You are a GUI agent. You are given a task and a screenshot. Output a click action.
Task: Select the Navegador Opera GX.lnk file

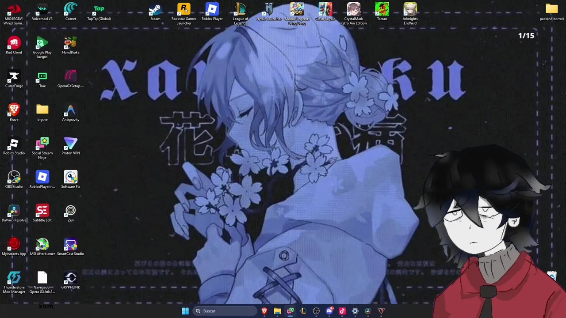pos(42,282)
